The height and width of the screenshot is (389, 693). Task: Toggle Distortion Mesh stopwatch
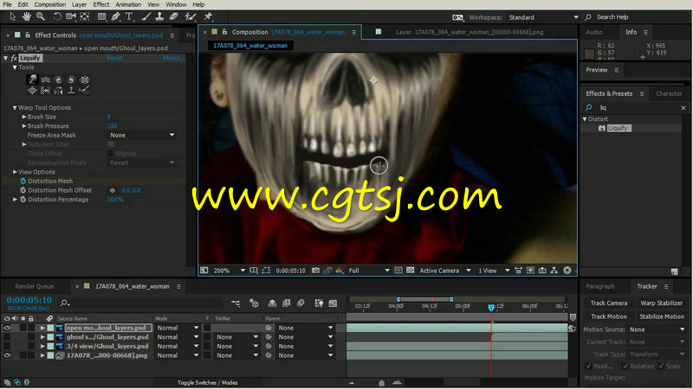pyautogui.click(x=23, y=181)
